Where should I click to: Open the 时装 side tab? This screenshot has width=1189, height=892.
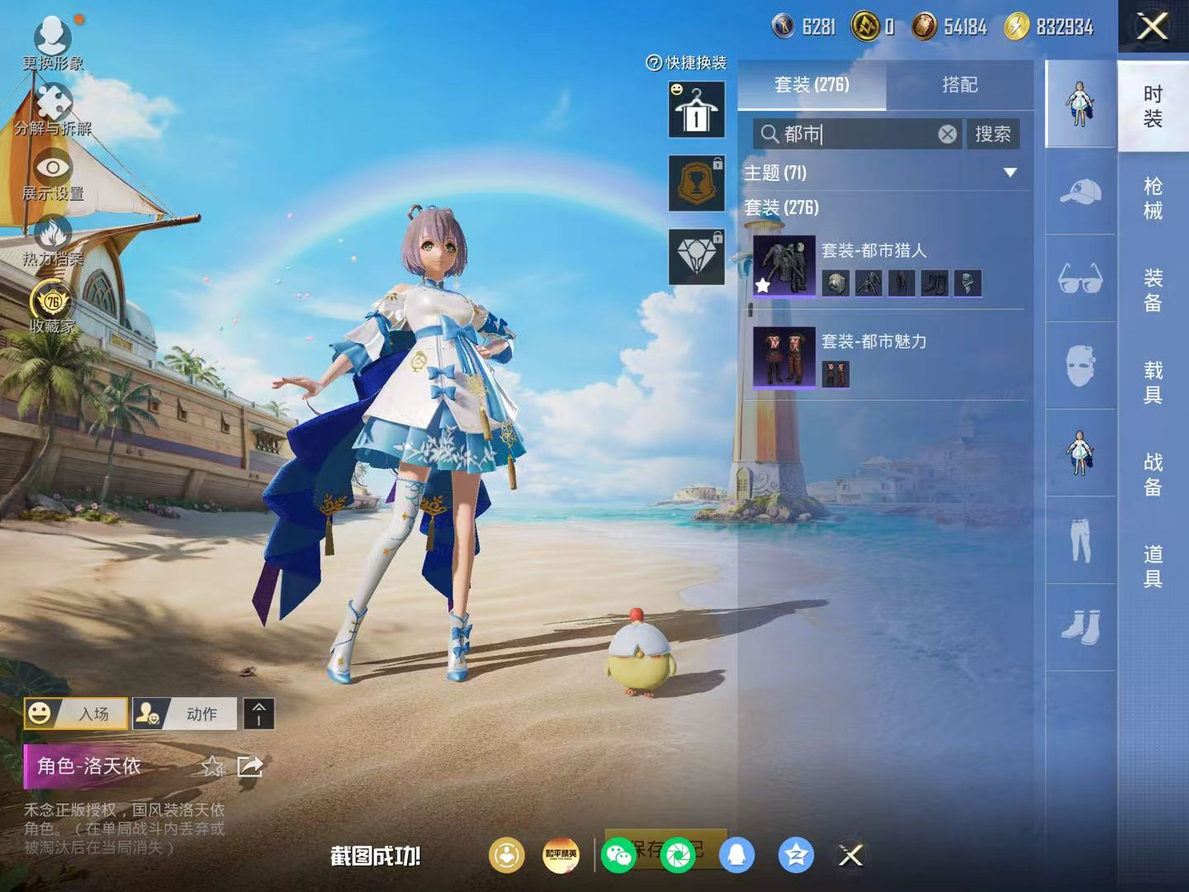pyautogui.click(x=1153, y=107)
